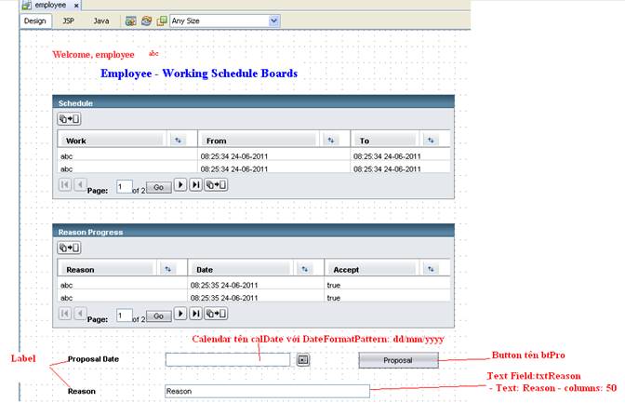Viewport: 625px width, 416px height.
Task: Select the Reason Progress table title bar
Action: 254,232
